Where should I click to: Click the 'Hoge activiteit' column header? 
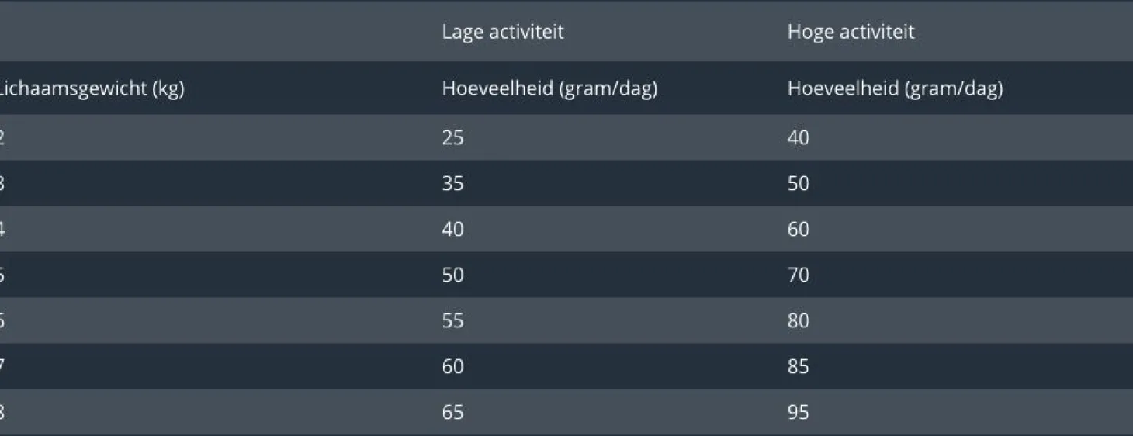pyautogui.click(x=851, y=32)
